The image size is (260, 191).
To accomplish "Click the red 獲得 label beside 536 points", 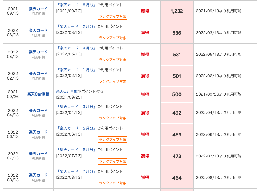I will (x=145, y=33).
